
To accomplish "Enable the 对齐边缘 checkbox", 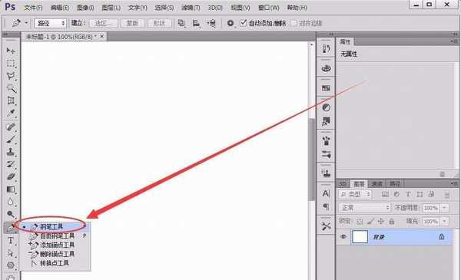I will pyautogui.click(x=294, y=23).
